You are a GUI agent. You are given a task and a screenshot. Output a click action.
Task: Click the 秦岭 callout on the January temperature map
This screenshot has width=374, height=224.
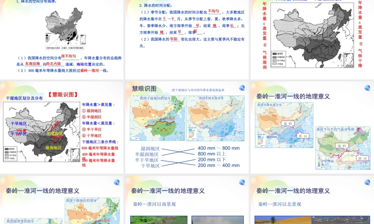tap(342, 146)
